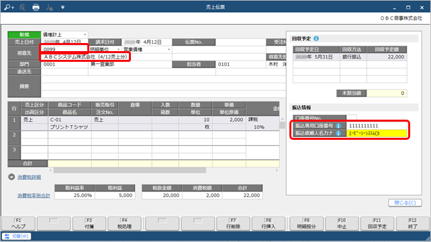Open the 債権計上 dropdown

point(85,35)
